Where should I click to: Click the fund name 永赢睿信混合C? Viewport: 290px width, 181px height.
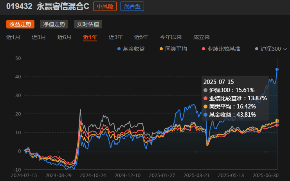pos(63,6)
